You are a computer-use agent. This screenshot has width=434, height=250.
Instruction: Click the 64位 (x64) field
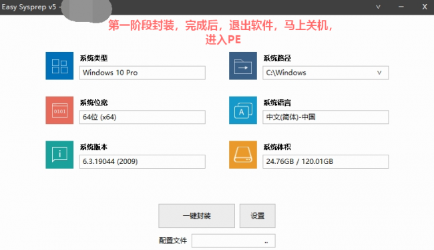pos(142,117)
